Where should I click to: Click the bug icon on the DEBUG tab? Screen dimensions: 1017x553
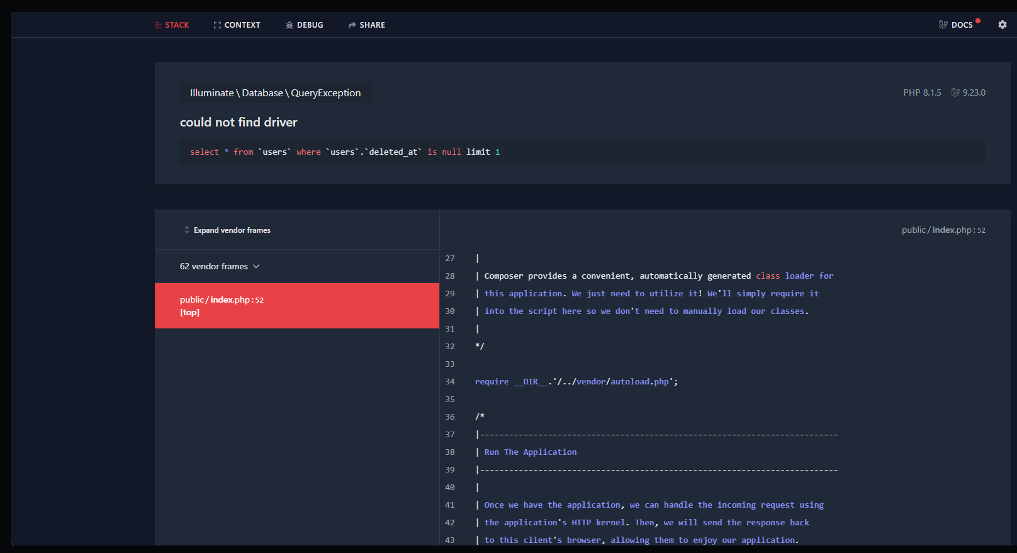[289, 25]
